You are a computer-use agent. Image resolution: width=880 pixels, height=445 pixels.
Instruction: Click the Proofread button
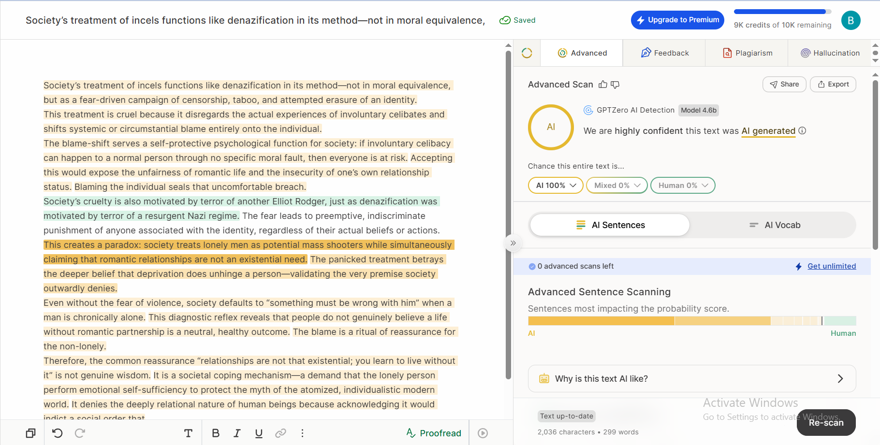434,433
